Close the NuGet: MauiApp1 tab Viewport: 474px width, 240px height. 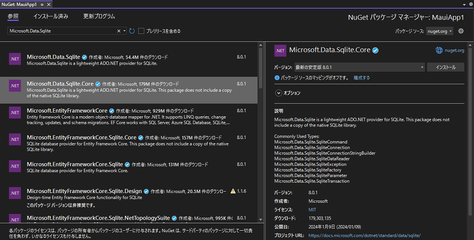pyautogui.click(x=48, y=5)
